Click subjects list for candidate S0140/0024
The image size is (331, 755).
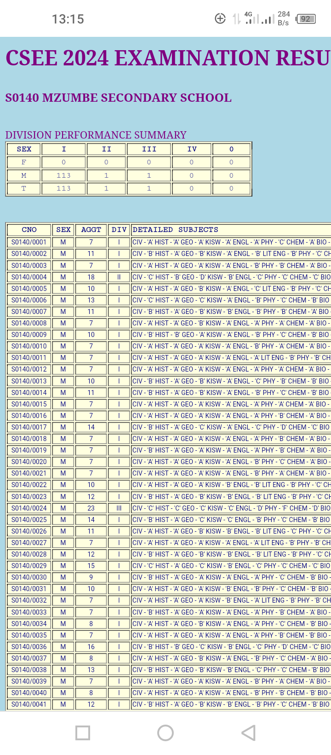(231, 508)
